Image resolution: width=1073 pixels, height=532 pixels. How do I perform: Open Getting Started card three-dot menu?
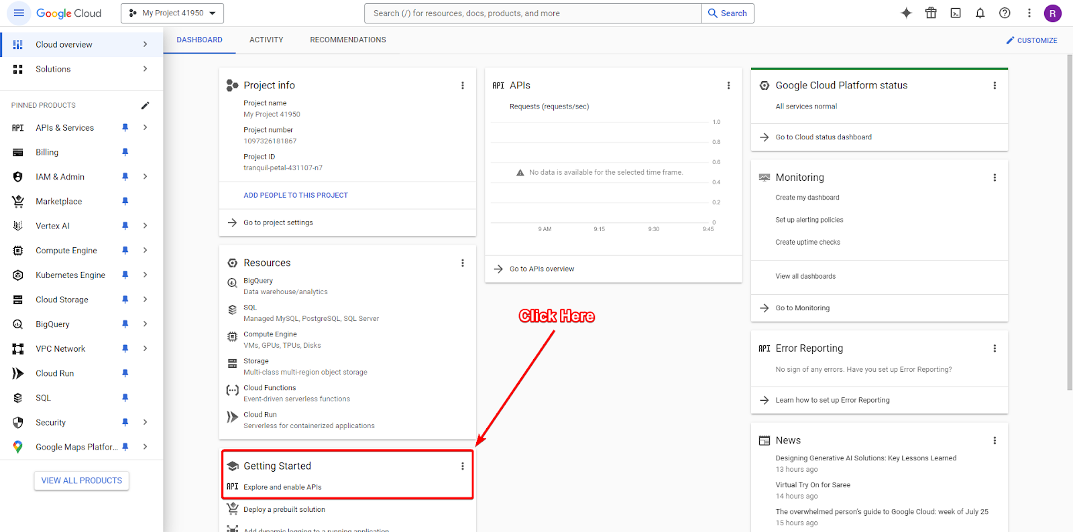(x=462, y=466)
